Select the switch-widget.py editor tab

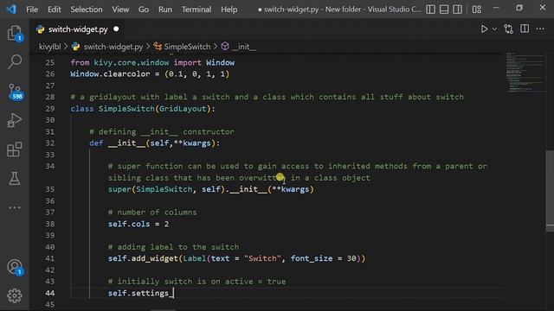(x=77, y=29)
